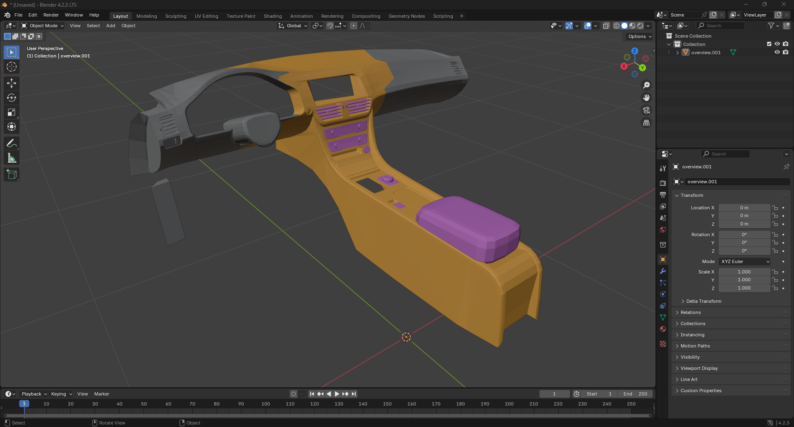Toggle X-ray view in viewport header
The height and width of the screenshot is (427, 794).
tap(606, 26)
